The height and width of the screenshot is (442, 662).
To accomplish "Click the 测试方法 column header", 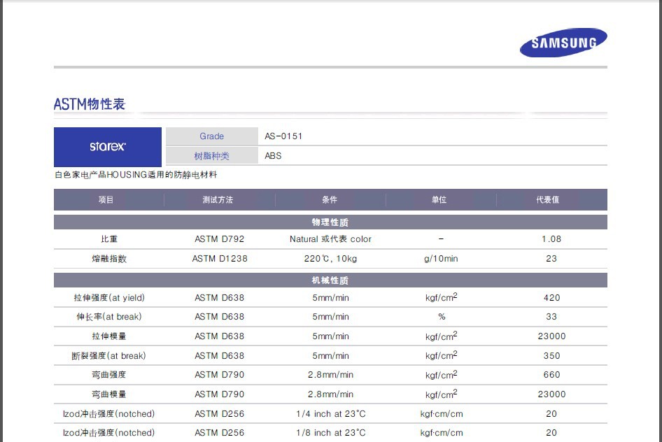I will pyautogui.click(x=218, y=200).
